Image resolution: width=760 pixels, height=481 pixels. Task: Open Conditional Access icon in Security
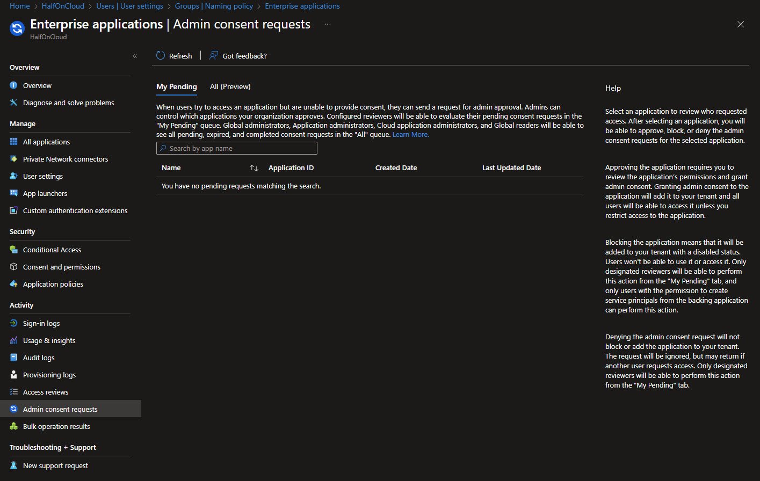tap(14, 250)
